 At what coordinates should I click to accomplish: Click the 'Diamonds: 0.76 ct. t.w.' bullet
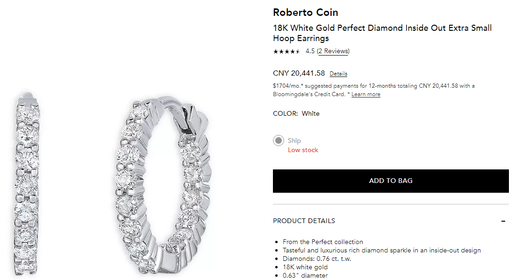(316, 259)
